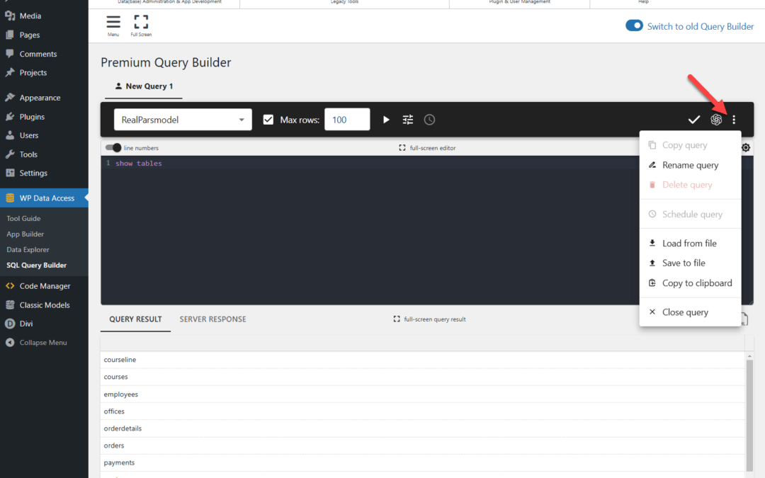Viewport: 765px width, 478px height.
Task: Click the query result vertical scrollbar
Action: coord(749,414)
